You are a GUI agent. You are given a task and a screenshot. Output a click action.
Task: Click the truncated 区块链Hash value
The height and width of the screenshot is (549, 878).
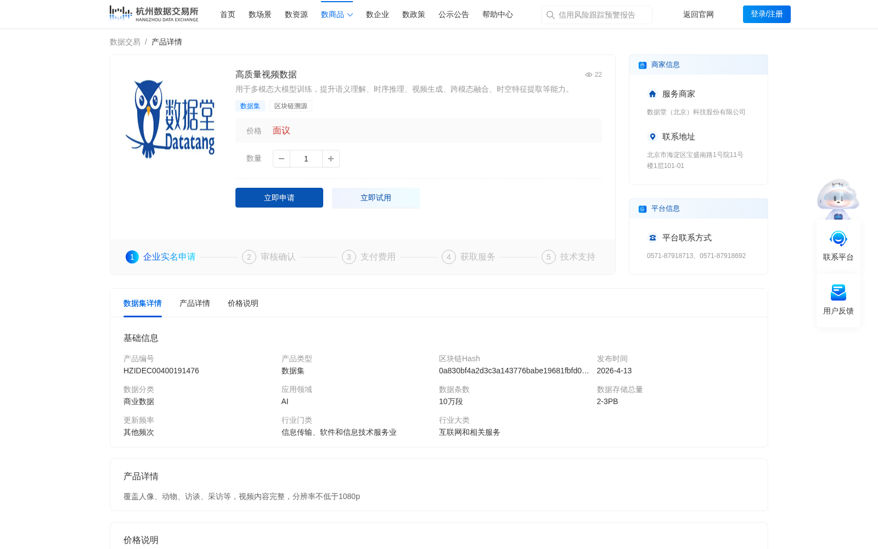point(514,371)
